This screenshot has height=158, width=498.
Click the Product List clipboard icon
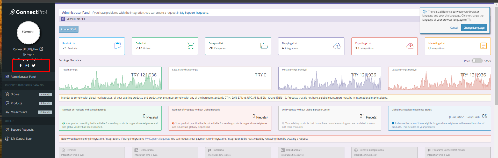[118, 46]
